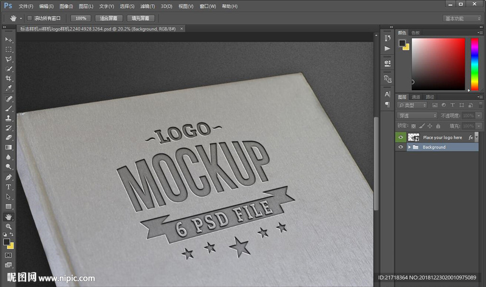The width and height of the screenshot is (486, 287).
Task: Enable the 滚动所有窗口 checkbox
Action: click(x=29, y=18)
